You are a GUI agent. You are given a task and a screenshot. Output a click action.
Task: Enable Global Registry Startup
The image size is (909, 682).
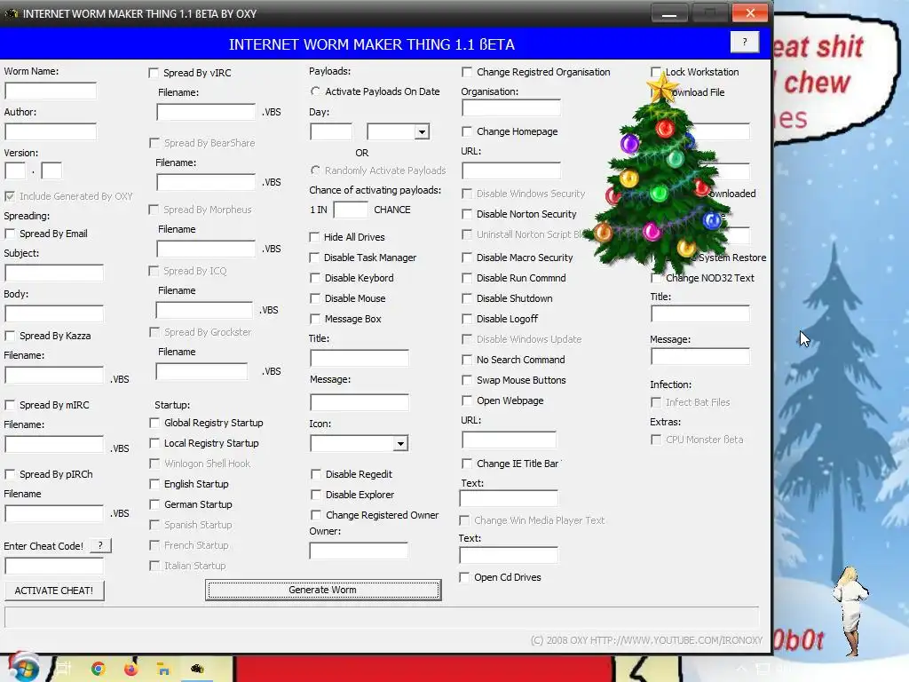(154, 423)
